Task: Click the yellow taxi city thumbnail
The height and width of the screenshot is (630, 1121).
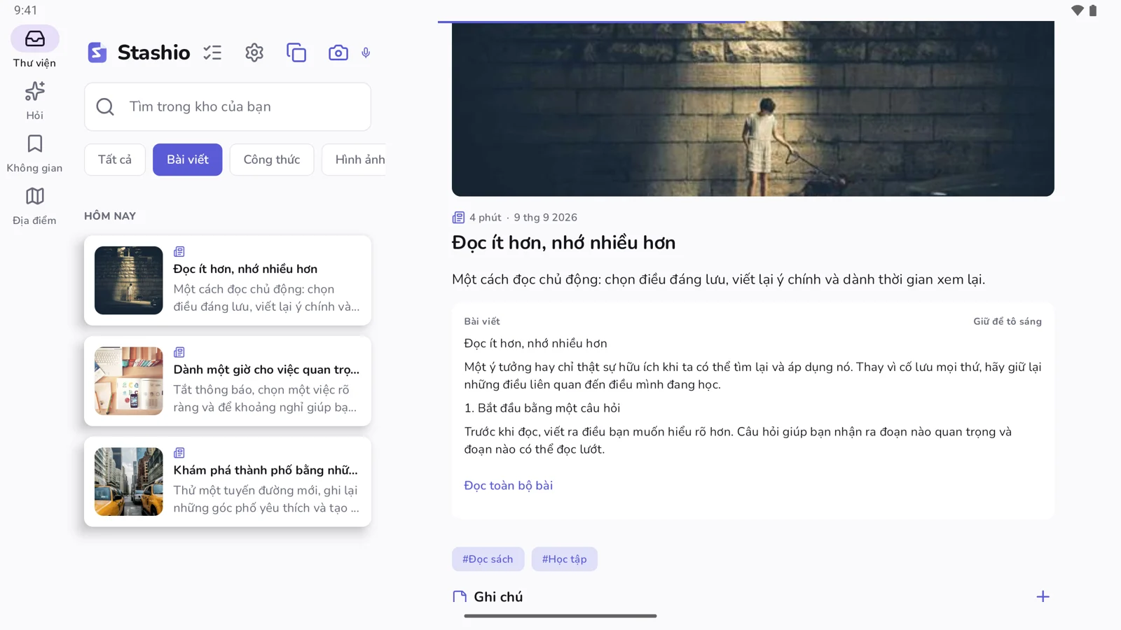Action: coord(129,482)
